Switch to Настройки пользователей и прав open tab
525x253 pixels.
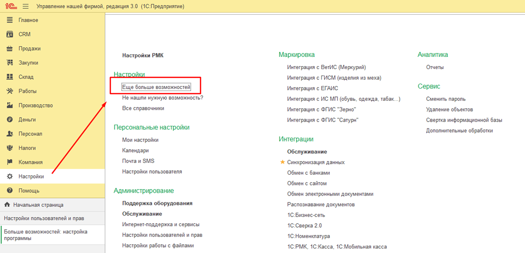[x=52, y=218]
